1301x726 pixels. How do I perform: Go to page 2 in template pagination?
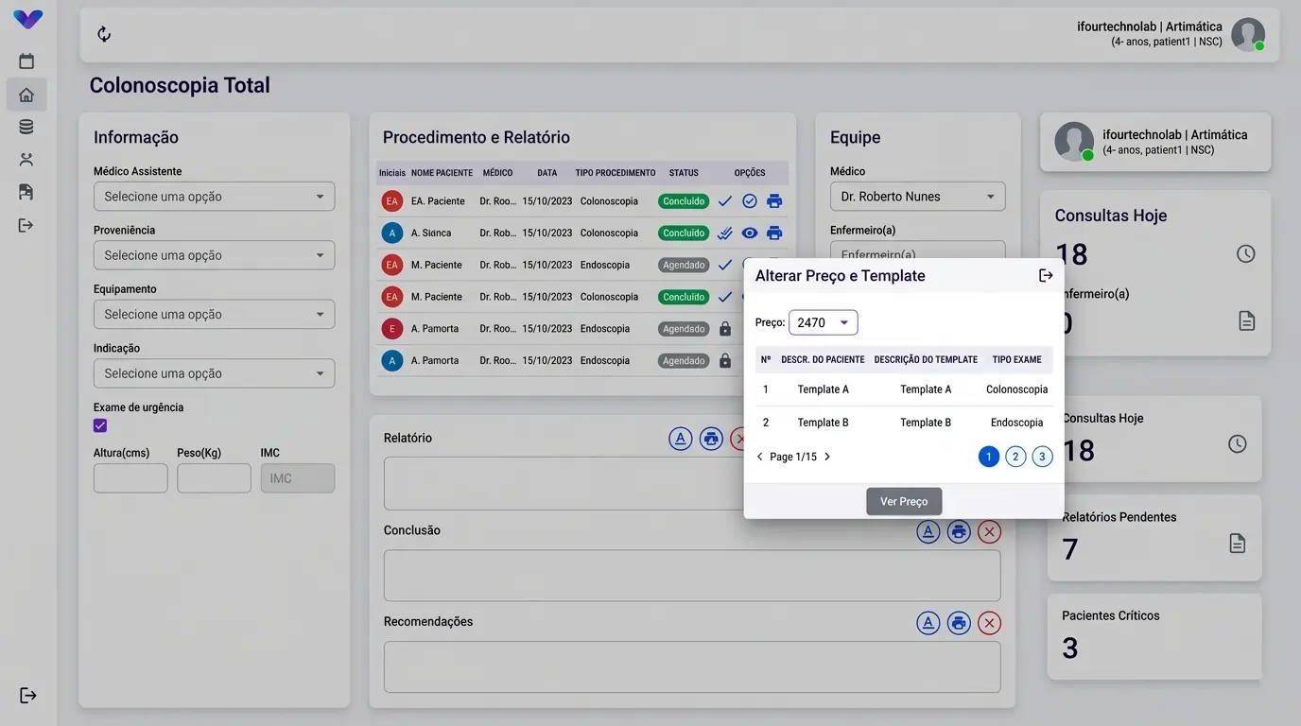pyautogui.click(x=1015, y=457)
